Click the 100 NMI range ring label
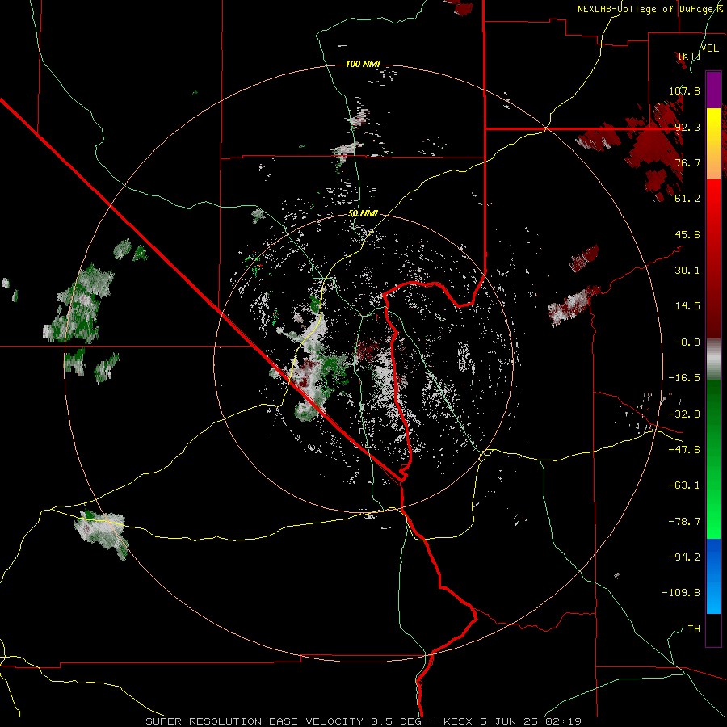727x727 pixels. pos(363,64)
